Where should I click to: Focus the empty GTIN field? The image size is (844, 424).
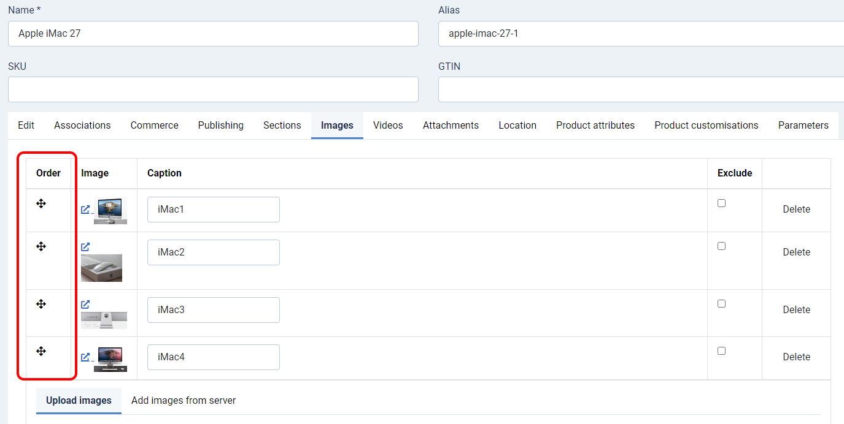tap(641, 89)
